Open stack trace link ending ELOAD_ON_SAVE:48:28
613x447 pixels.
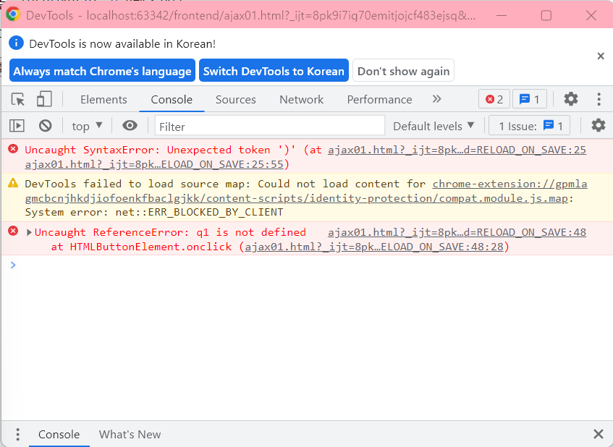[374, 247]
